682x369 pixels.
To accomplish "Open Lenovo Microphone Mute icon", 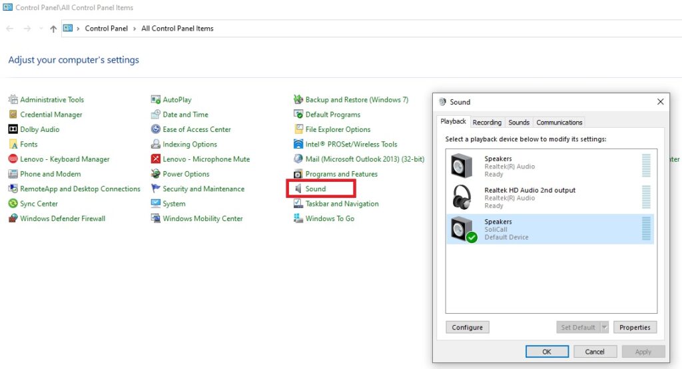I will (156, 159).
